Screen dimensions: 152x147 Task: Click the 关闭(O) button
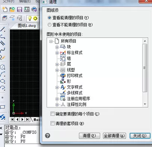(x=140, y=136)
